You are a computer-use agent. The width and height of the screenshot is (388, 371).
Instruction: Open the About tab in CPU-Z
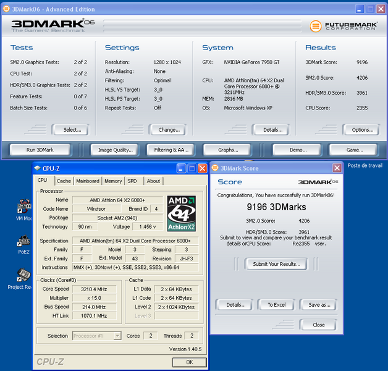click(x=153, y=181)
